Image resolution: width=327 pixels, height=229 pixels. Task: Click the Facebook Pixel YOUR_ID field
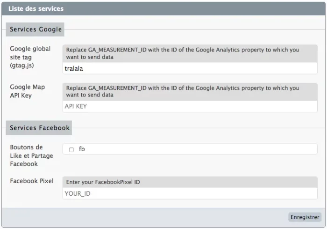coord(190,193)
